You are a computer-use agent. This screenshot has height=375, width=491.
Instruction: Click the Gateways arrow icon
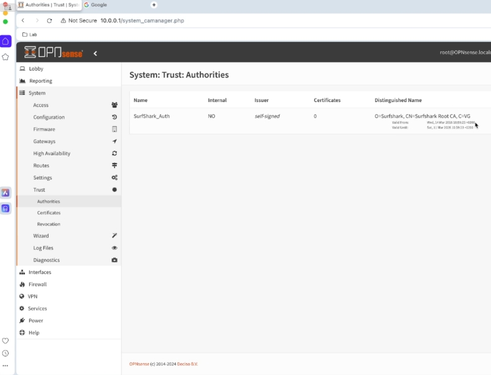114,142
